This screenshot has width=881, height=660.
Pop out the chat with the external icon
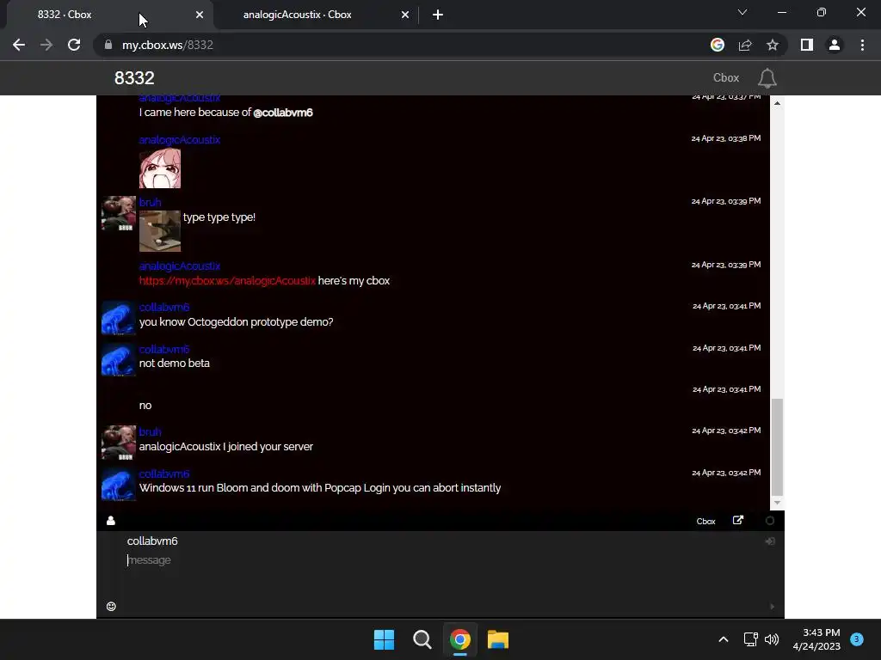[738, 520]
